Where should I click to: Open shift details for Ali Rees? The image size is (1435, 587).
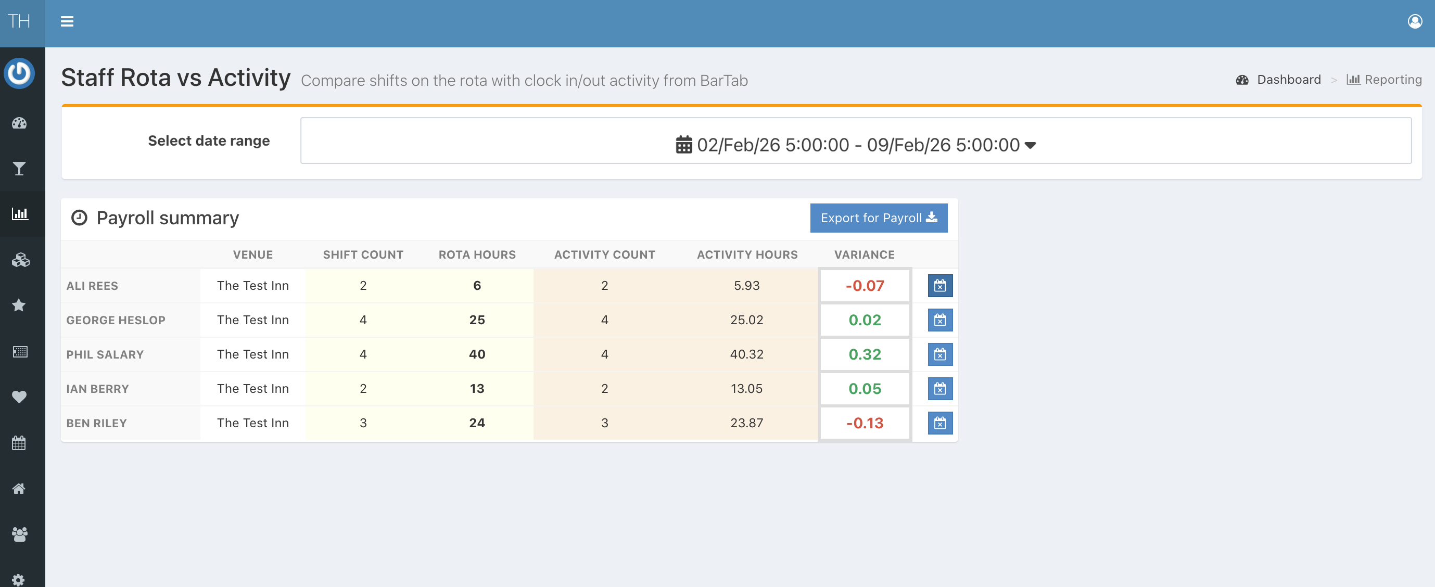(939, 286)
